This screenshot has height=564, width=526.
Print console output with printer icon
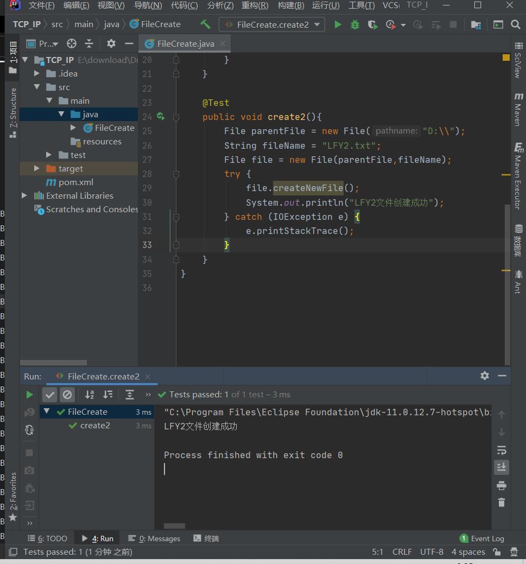pyautogui.click(x=501, y=485)
